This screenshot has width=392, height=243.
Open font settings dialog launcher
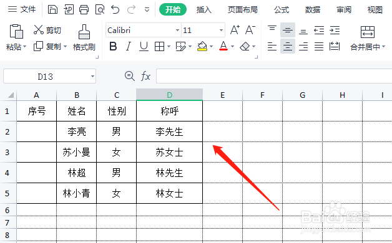coord(257,57)
